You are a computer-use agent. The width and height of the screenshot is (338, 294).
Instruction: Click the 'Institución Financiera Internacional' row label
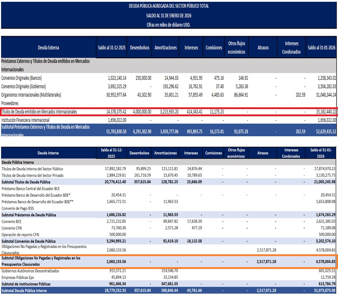pos(25,120)
